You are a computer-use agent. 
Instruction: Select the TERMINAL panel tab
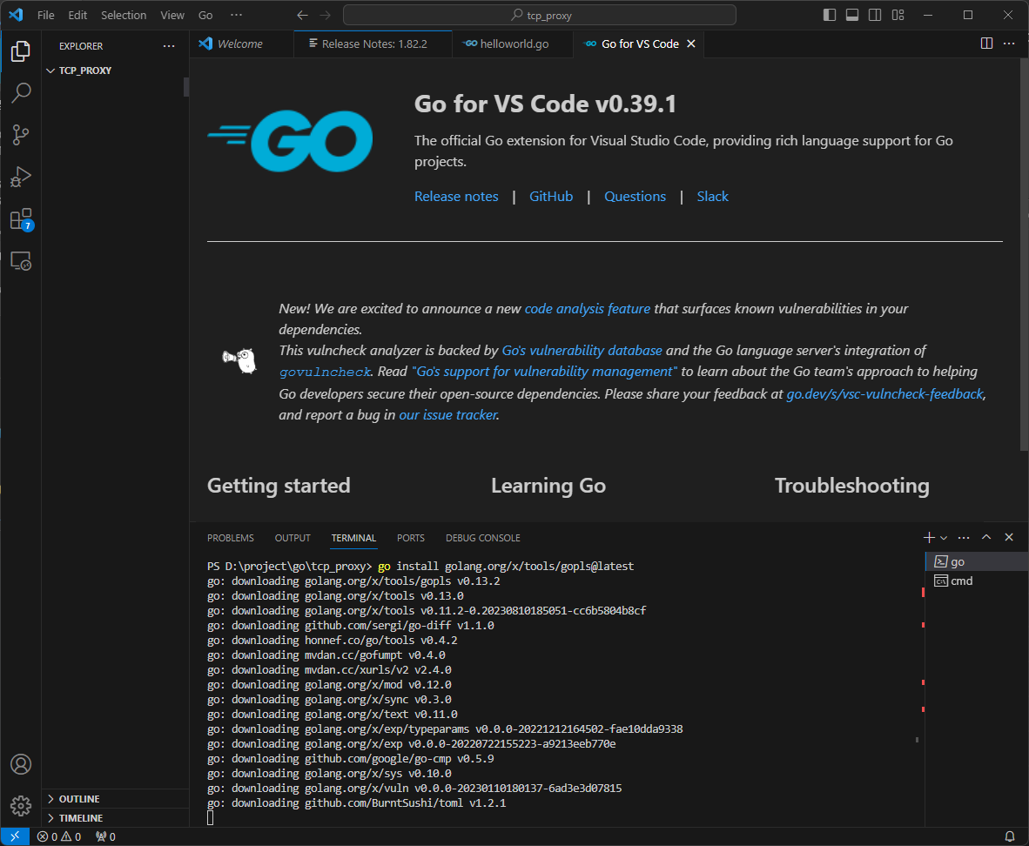(353, 538)
